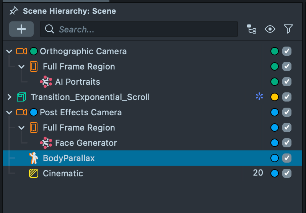This screenshot has height=213, width=306.
Task: Click the plus button to add object
Action: (21, 29)
